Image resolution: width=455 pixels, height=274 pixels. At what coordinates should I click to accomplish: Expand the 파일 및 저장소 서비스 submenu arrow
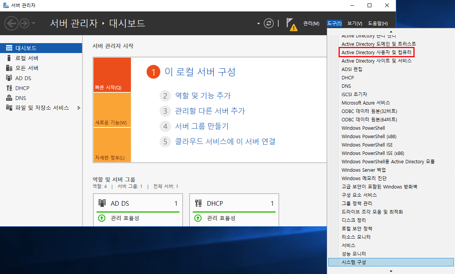tap(79, 108)
